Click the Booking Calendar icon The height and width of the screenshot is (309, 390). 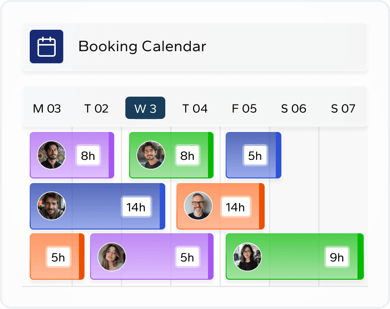[x=46, y=46]
